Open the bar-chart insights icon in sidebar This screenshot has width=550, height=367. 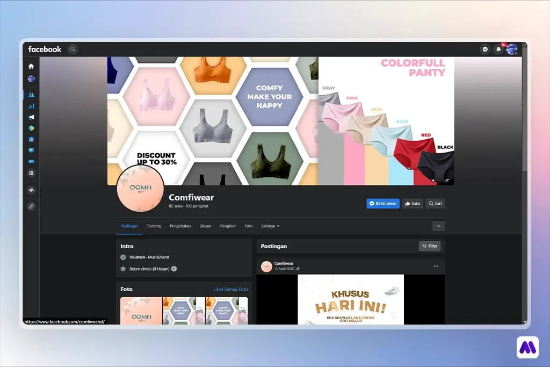pyautogui.click(x=31, y=106)
